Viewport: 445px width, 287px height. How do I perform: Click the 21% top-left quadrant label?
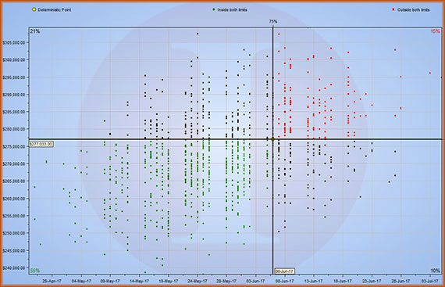[x=35, y=31]
